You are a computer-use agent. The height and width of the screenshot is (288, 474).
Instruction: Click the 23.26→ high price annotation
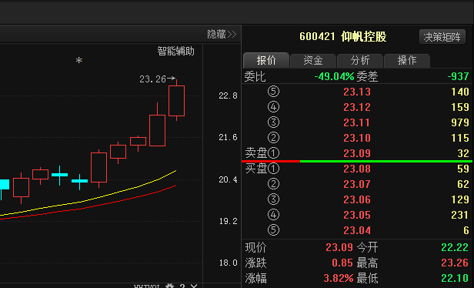(x=157, y=79)
